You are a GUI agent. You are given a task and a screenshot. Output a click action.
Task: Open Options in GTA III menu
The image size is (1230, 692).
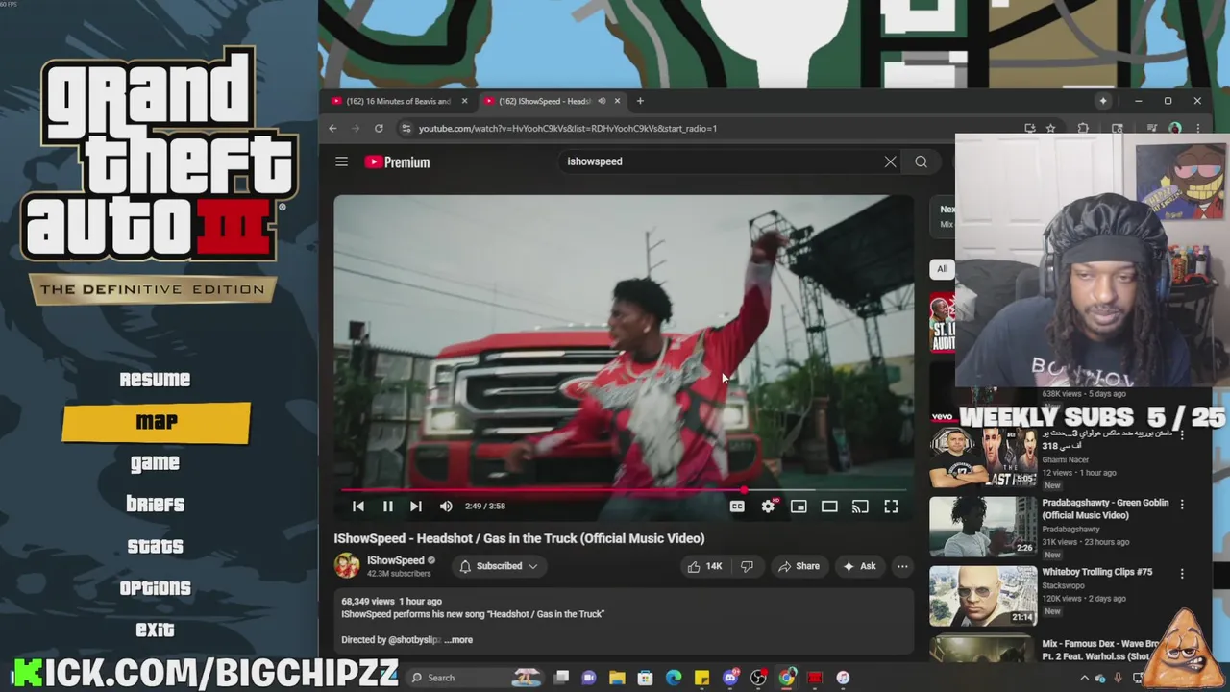(x=155, y=588)
